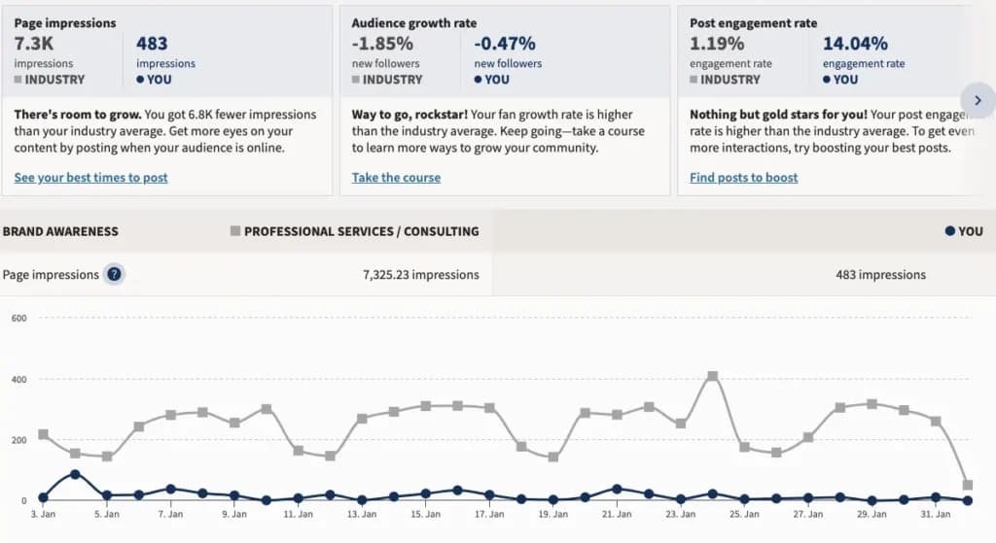Click the 7,325.23 impressions industry value
Viewport: 996px width, 543px height.
coord(420,275)
